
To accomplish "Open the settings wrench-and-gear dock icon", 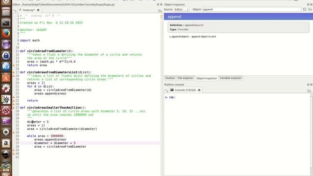I will pyautogui.click(x=6, y=88).
